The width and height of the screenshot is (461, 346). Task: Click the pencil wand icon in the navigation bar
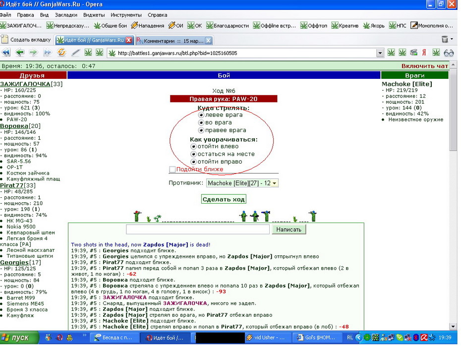pos(75,53)
